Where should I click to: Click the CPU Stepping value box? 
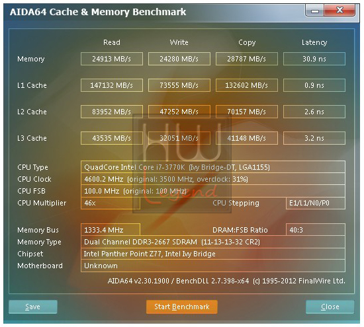[316, 203]
